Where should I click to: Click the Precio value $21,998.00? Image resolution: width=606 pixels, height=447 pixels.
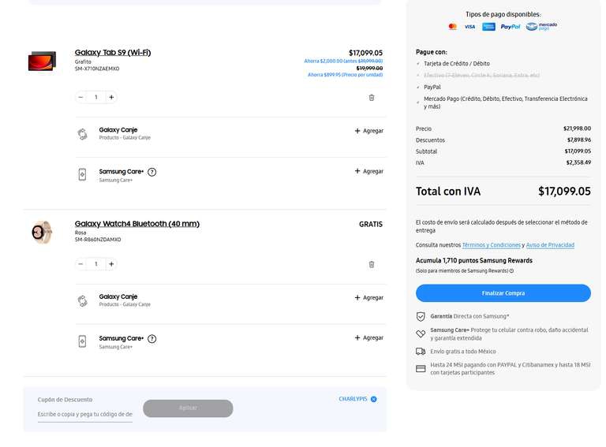(x=577, y=129)
